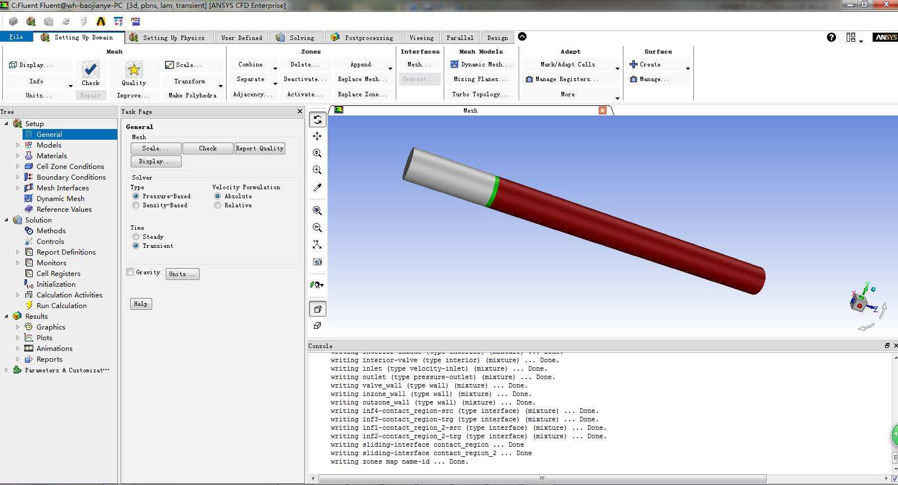Enable the Gravity checkbox
Viewport: 898px width, 485px height.
coord(130,272)
